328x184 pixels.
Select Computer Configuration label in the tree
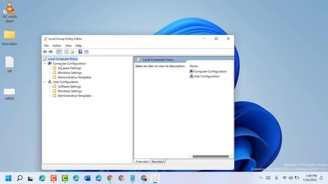[x=69, y=63]
